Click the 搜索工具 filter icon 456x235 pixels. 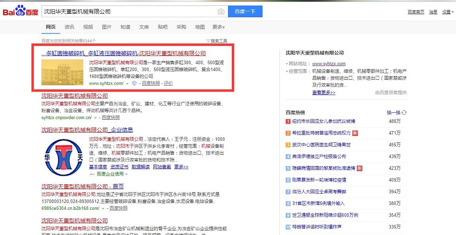coord(208,41)
